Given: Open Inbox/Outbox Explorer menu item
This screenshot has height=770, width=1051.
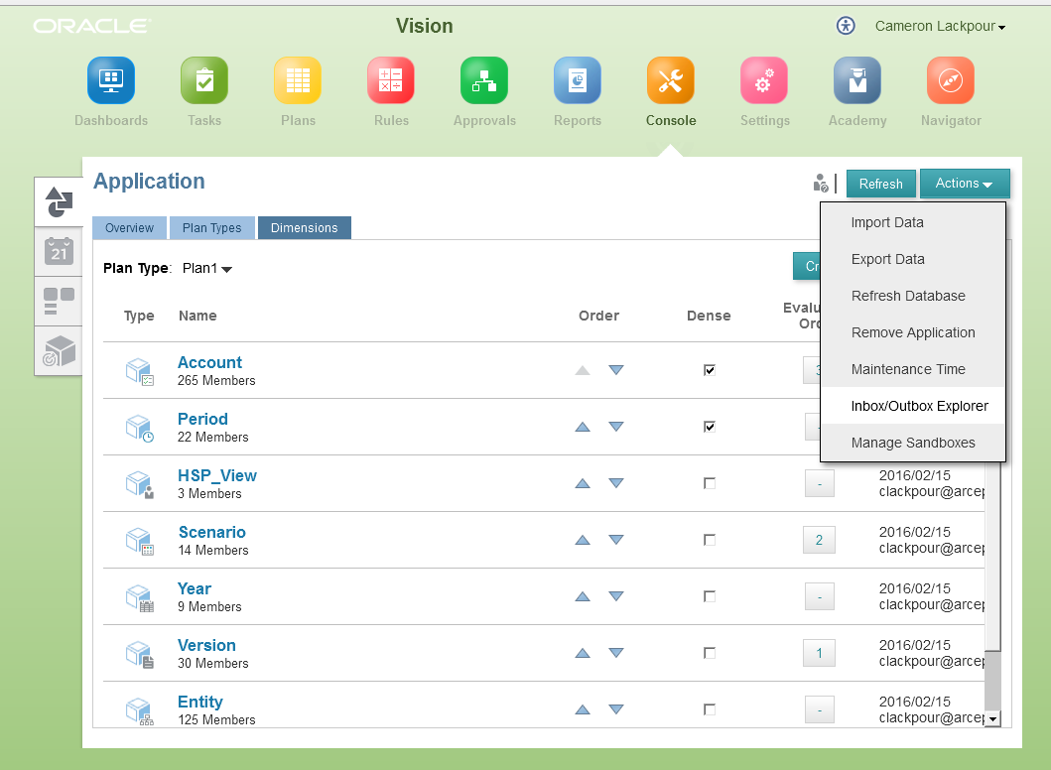Looking at the screenshot, I should point(913,406).
